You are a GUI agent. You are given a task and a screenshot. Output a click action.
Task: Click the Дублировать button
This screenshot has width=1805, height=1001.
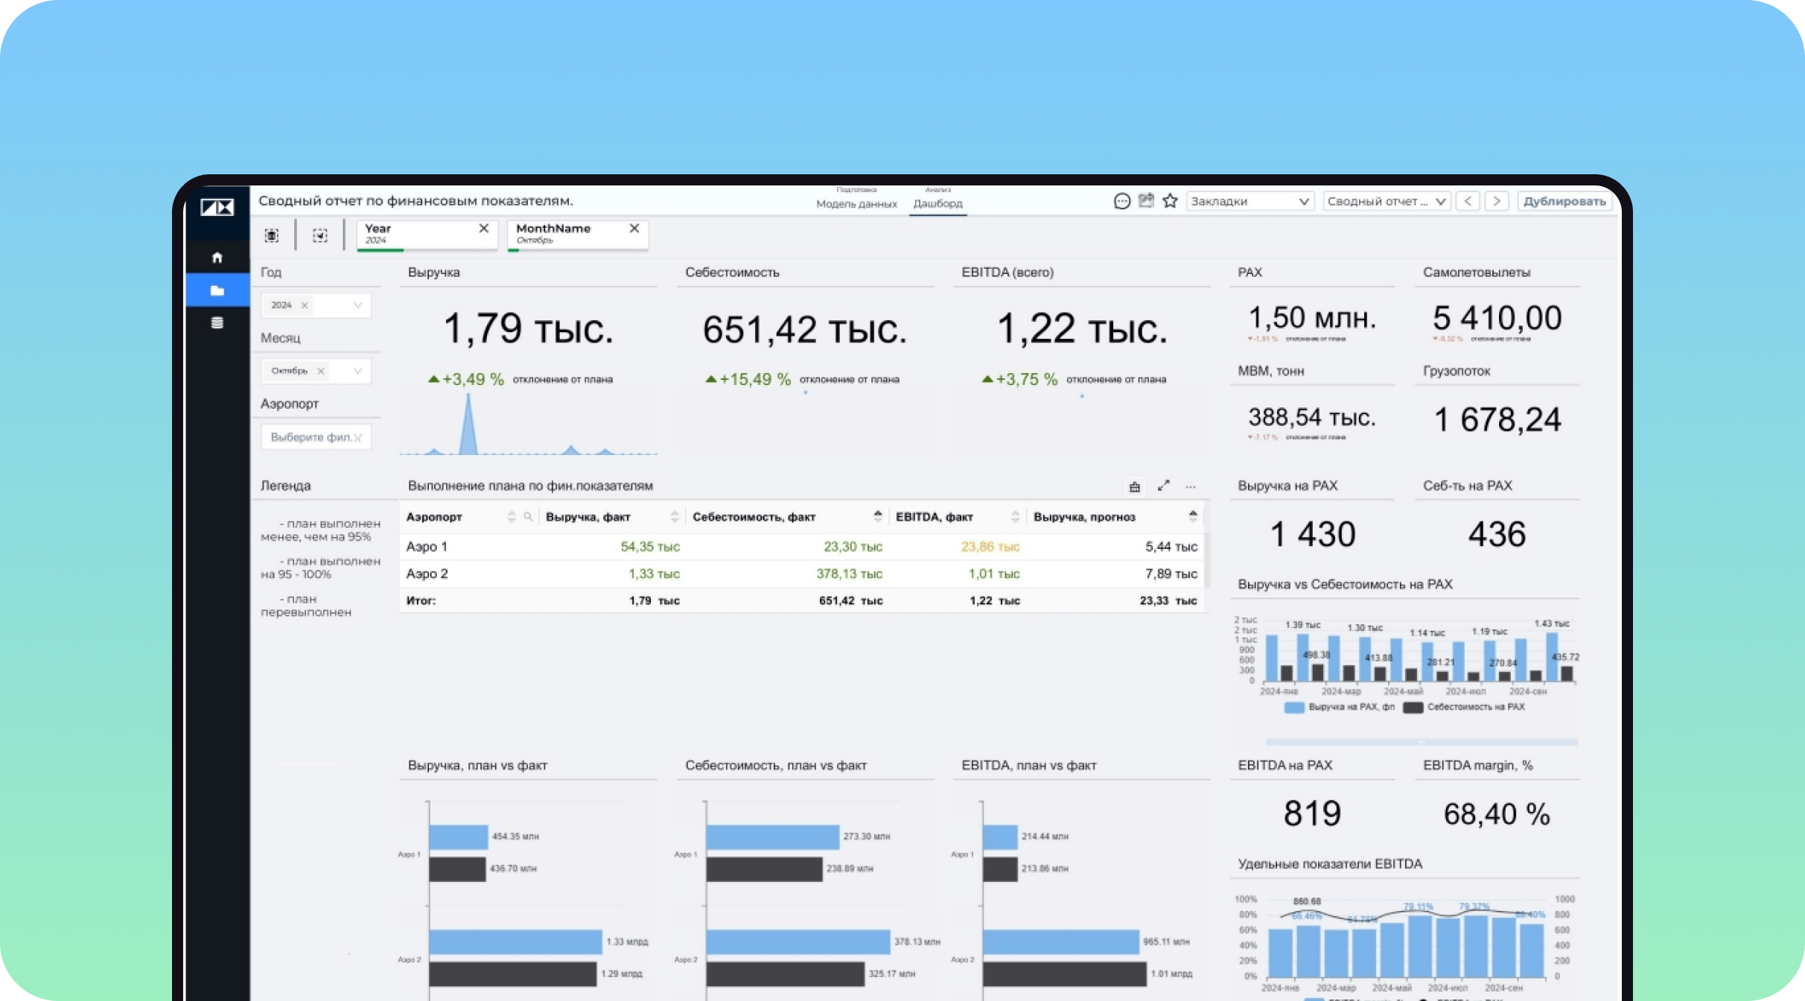click(1564, 201)
